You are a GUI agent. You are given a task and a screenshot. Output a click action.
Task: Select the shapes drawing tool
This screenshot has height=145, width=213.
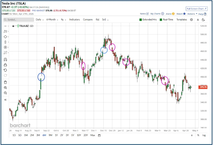click(x=5, y=37)
